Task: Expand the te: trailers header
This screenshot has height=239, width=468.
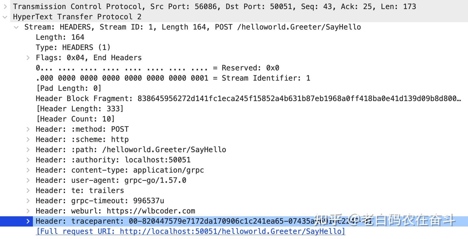Action: 28,191
